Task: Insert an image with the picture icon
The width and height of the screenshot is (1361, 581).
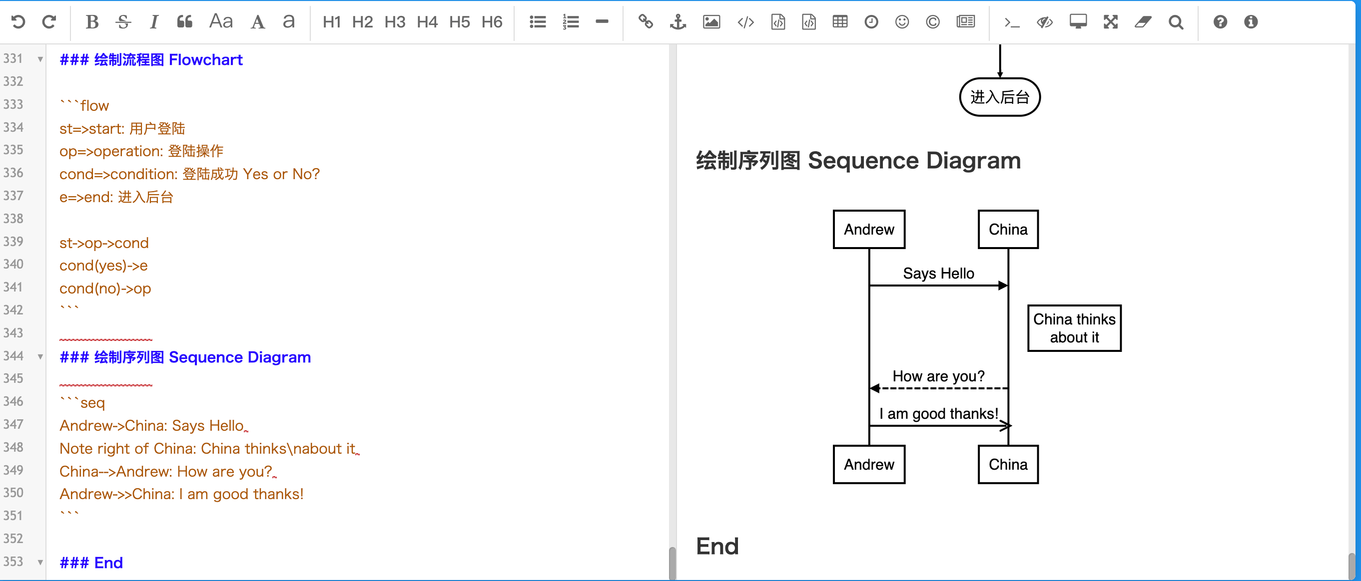Action: point(711,21)
